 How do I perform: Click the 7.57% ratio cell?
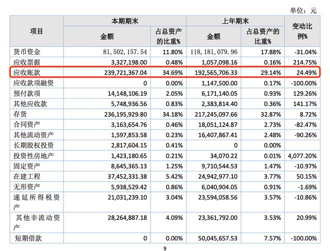tap(272, 238)
